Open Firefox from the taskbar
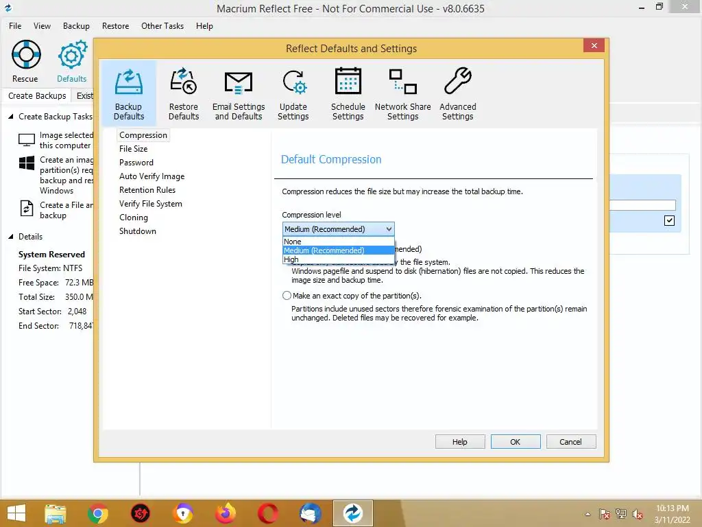 point(225,513)
